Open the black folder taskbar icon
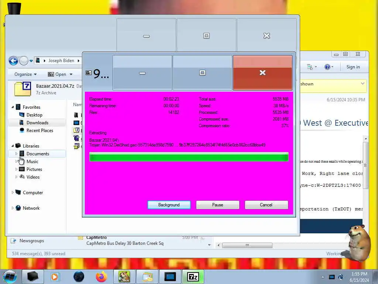378x284 pixels. tap(32, 277)
